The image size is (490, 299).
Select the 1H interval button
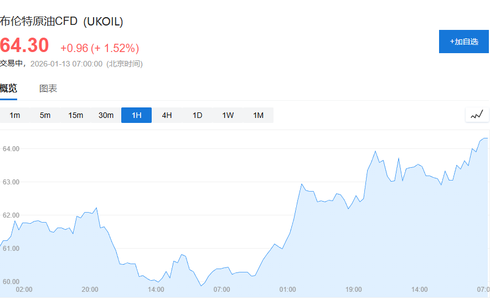tap(136, 115)
